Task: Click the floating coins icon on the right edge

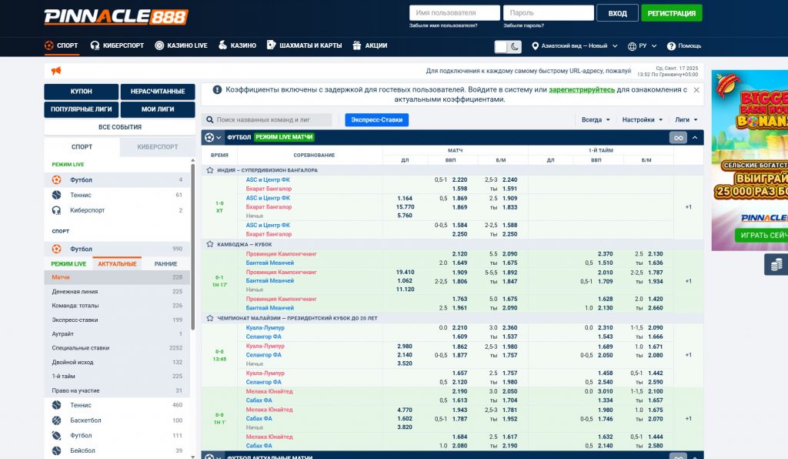Action: tap(776, 264)
